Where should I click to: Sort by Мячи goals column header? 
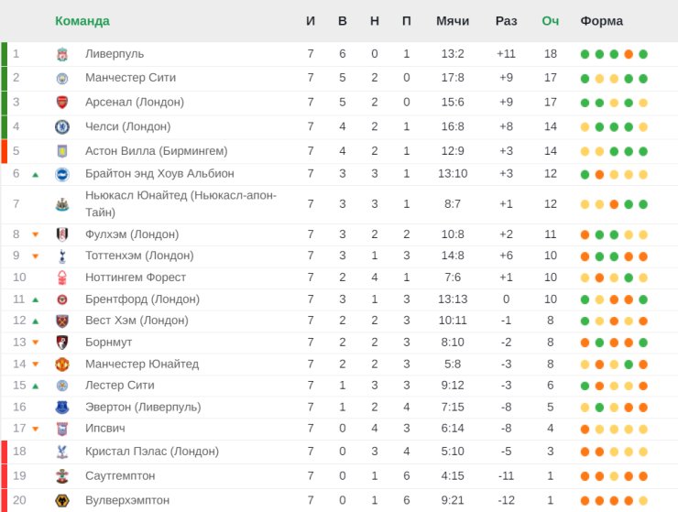coord(453,21)
